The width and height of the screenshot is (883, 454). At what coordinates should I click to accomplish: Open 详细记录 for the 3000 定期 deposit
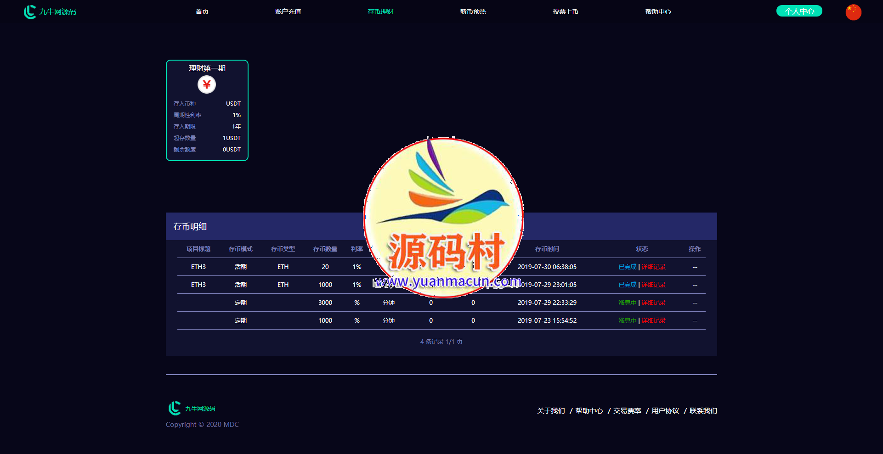click(x=653, y=303)
